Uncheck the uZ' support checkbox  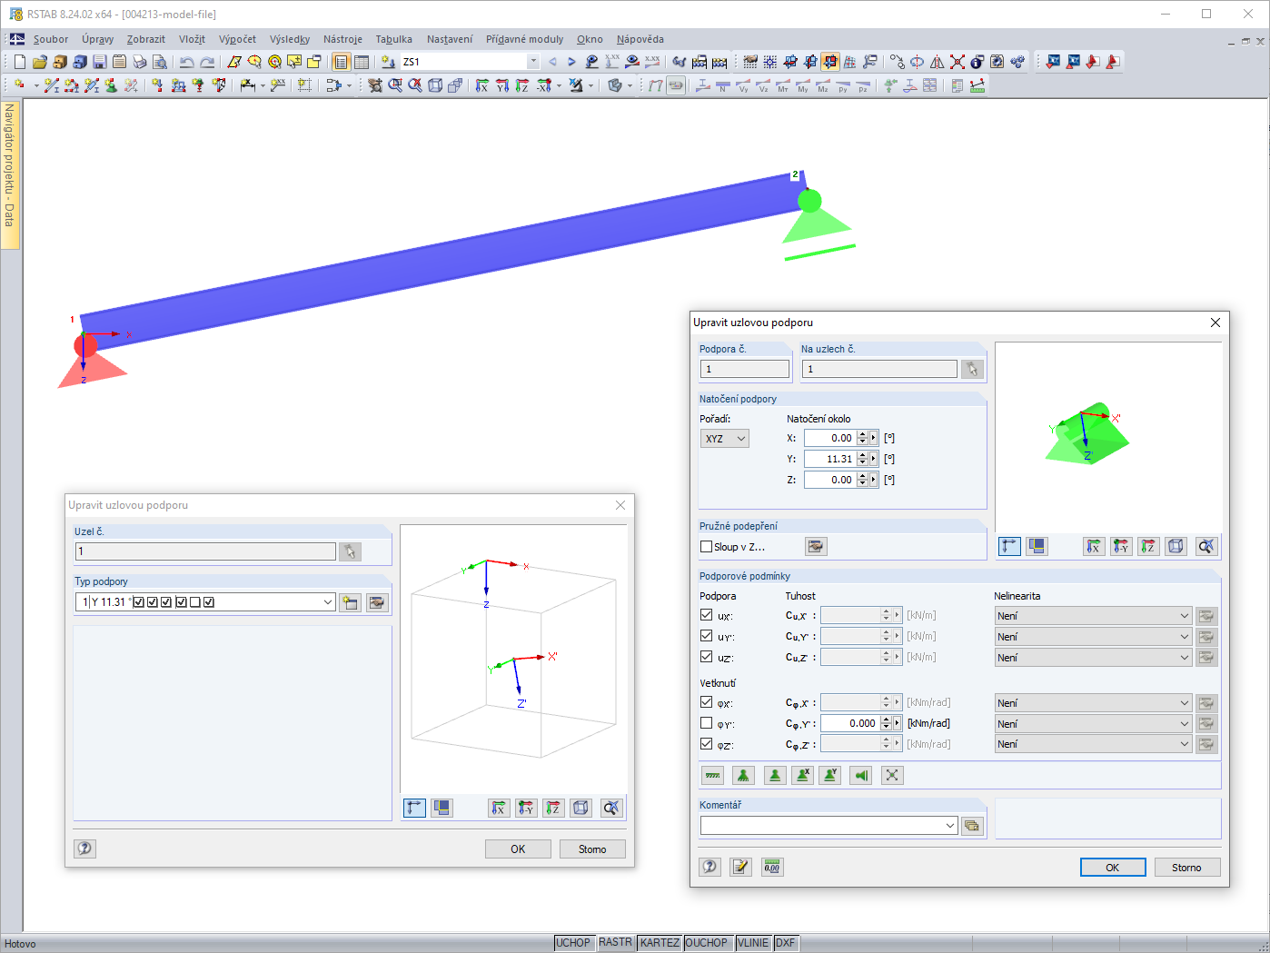706,657
